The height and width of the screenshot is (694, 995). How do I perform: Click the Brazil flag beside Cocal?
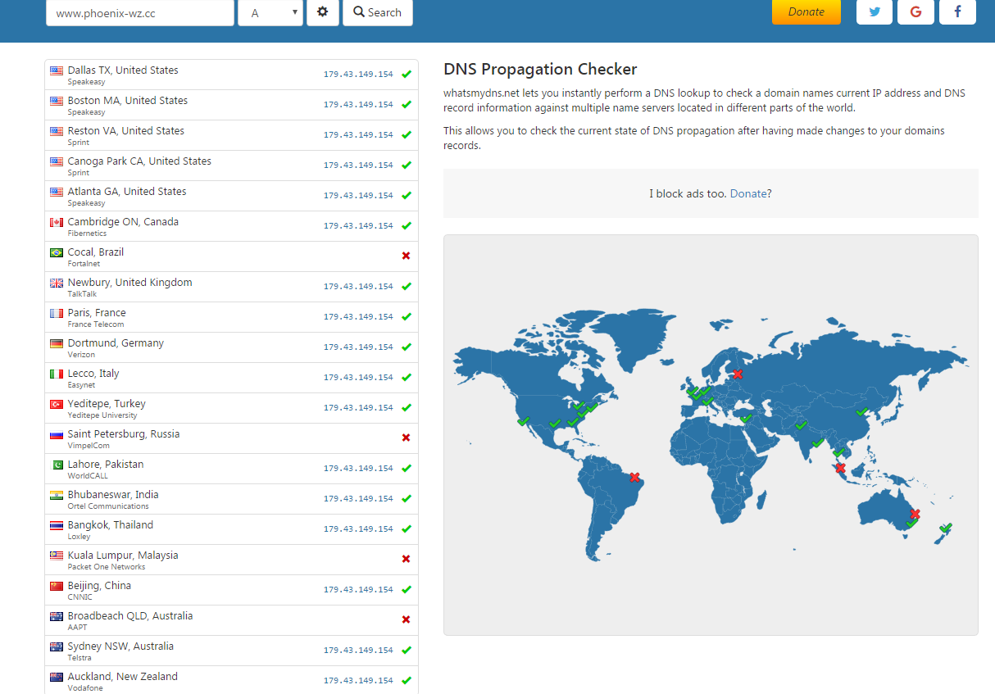coord(57,253)
